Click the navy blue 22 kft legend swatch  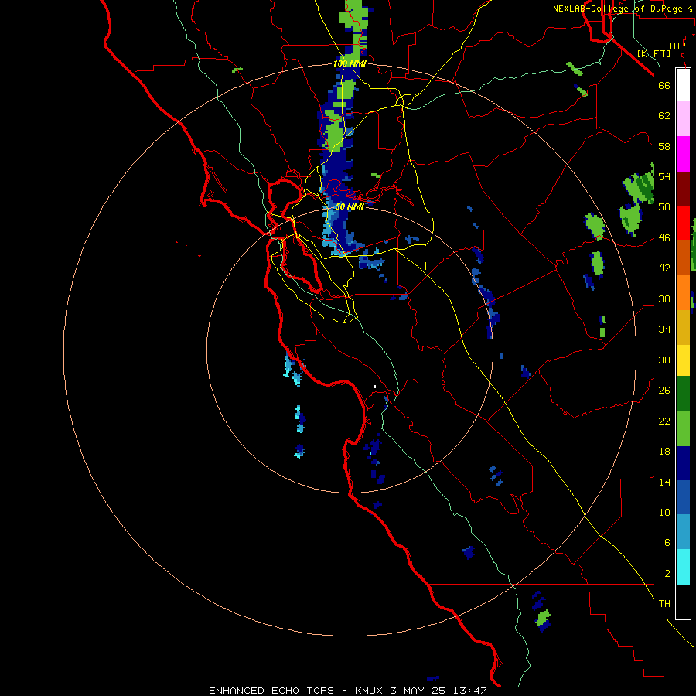pyautogui.click(x=683, y=463)
